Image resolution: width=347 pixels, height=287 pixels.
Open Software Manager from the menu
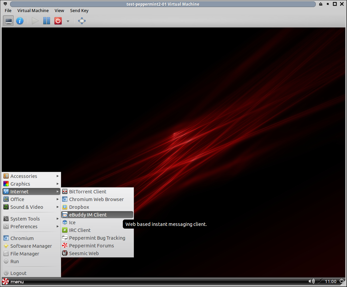tap(31, 246)
